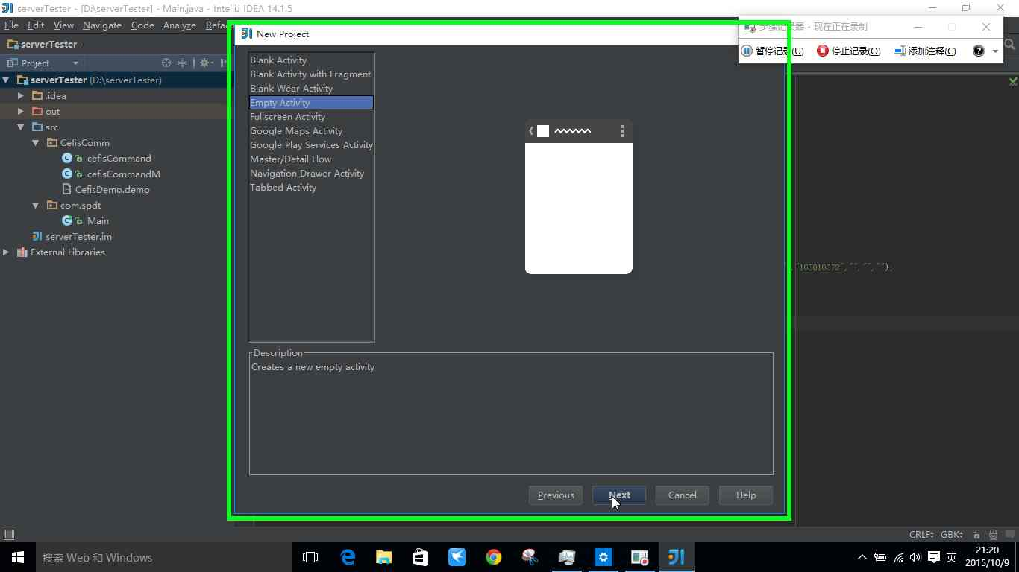Cancel the New Project dialog

tap(683, 495)
